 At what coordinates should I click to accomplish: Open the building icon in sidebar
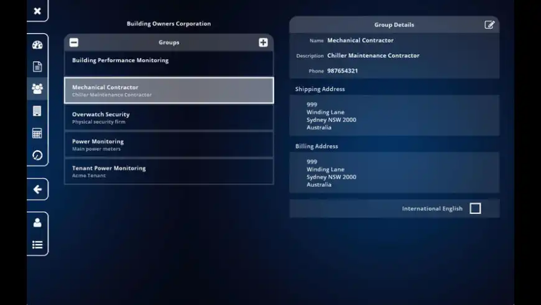pos(37,111)
